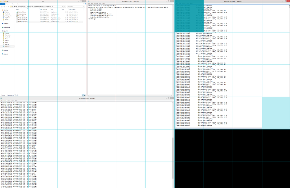Open File tab in Explorer
This screenshot has height=188, width=290.
click(x=3, y=4)
